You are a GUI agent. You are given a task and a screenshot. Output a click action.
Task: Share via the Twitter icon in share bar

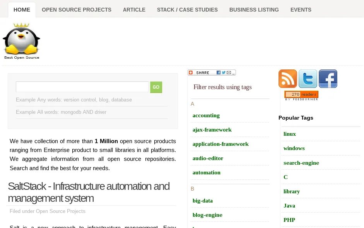(x=223, y=73)
